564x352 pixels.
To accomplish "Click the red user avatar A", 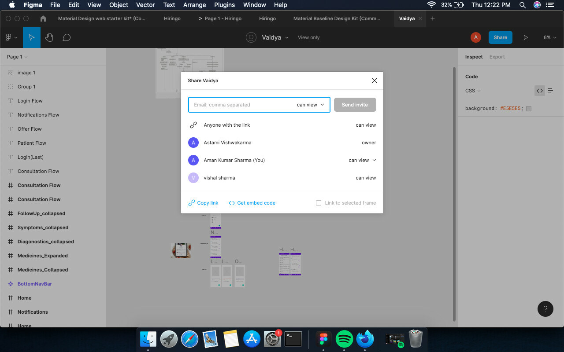I will click(475, 37).
